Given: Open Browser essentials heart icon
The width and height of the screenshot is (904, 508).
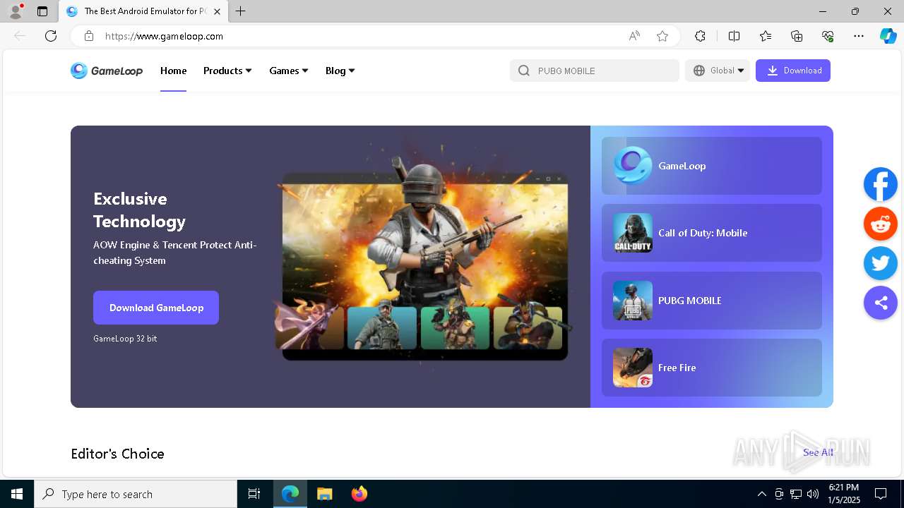Looking at the screenshot, I should coord(828,36).
